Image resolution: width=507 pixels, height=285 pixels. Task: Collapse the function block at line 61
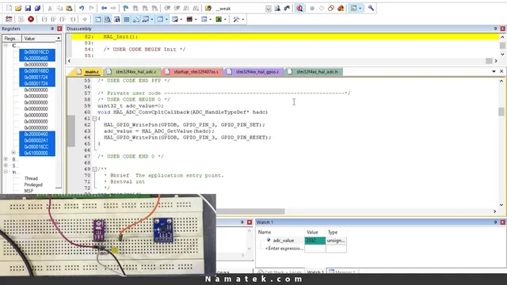[94, 119]
